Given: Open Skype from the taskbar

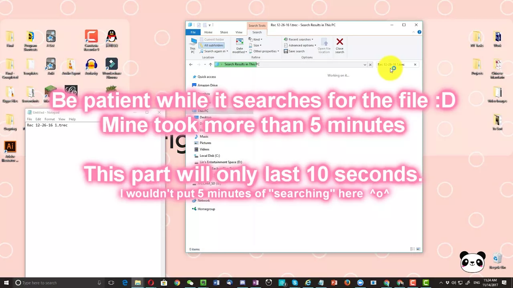Looking at the screenshot, I should pos(295,283).
